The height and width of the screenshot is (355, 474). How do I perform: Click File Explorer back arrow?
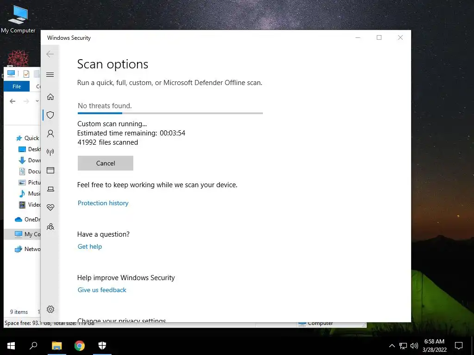click(x=12, y=101)
